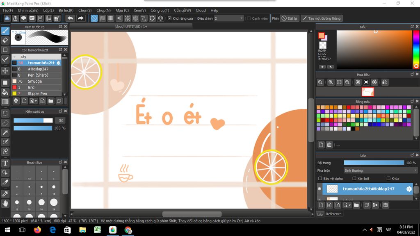Adjust brush opacity 100% slider
Screen dimensions: 420x236
pyautogui.click(x=33, y=128)
